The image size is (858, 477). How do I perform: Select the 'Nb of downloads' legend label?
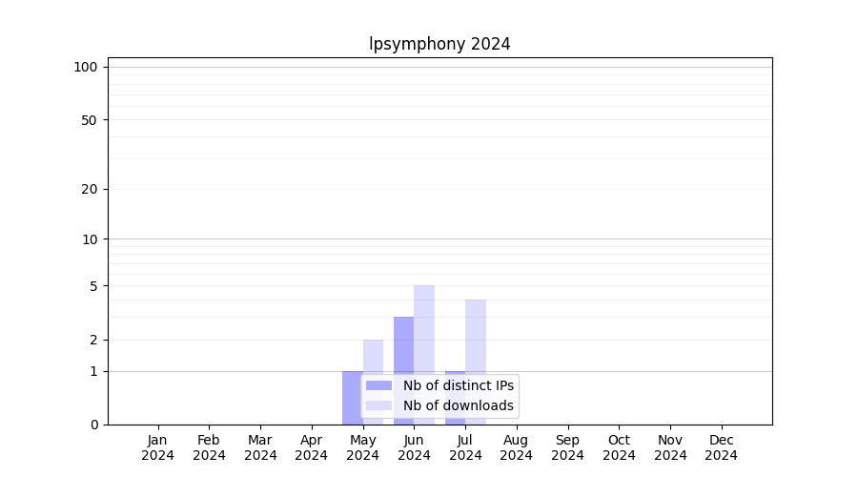459,405
